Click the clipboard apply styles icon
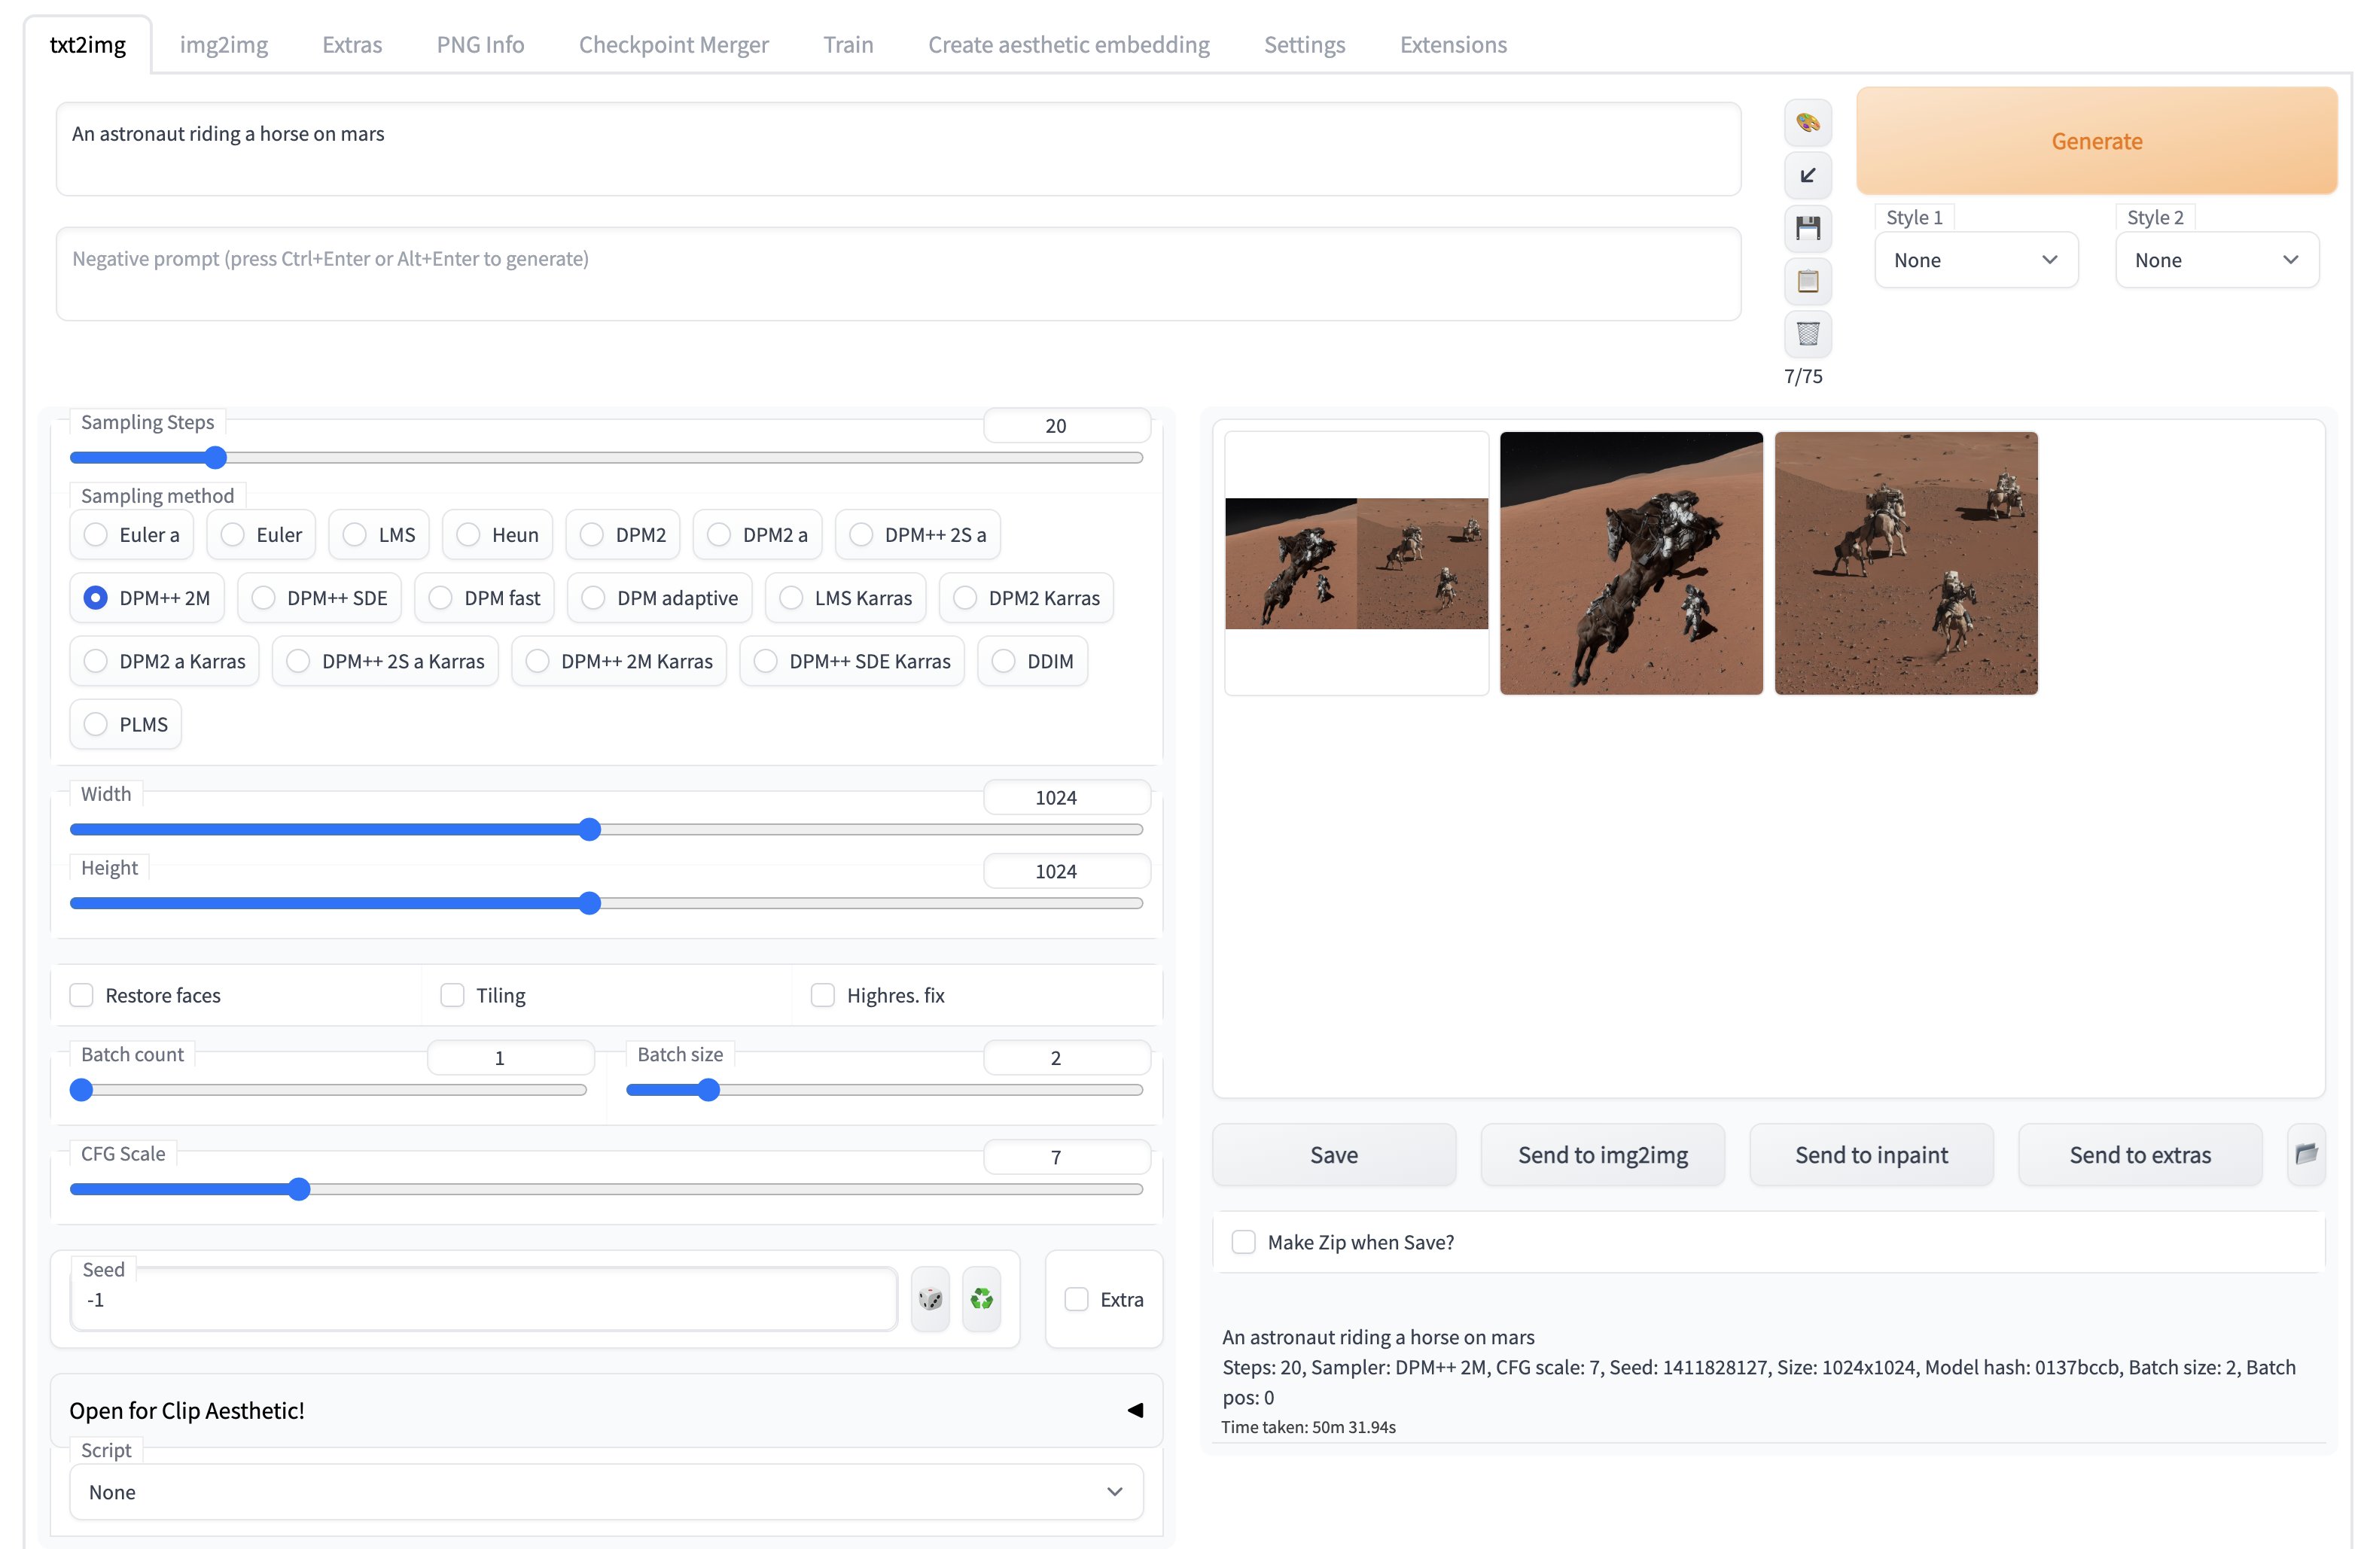The image size is (2367, 1549). (x=1807, y=281)
